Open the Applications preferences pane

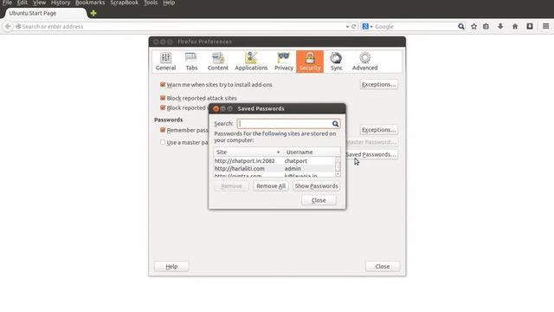(251, 62)
